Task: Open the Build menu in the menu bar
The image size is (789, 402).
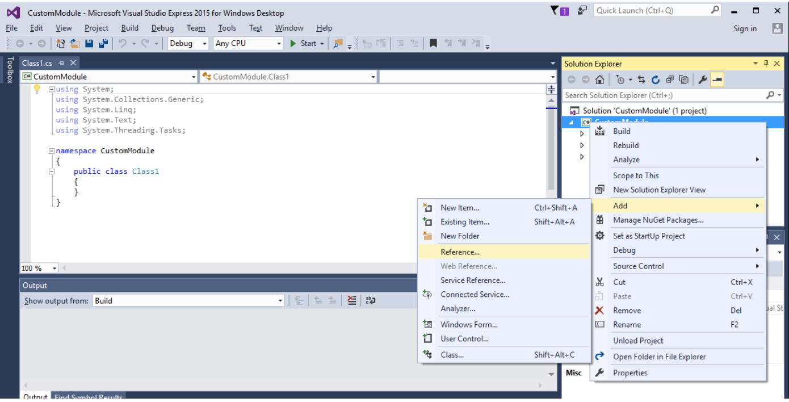Action: (x=129, y=28)
